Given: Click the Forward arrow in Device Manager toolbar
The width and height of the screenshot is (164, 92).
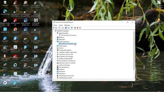Looking at the screenshot, I should coord(56,28).
